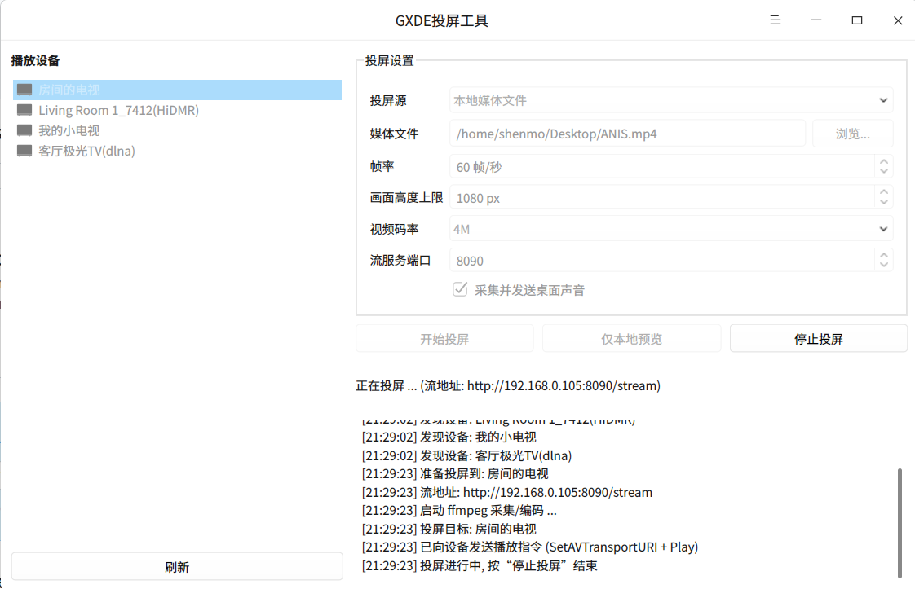Click the TV icon beside 我的小电视
The width and height of the screenshot is (915, 589).
click(x=24, y=130)
